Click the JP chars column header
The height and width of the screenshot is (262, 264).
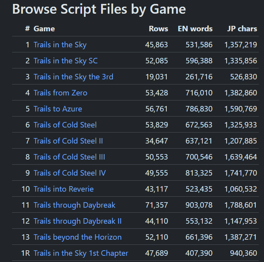point(242,29)
